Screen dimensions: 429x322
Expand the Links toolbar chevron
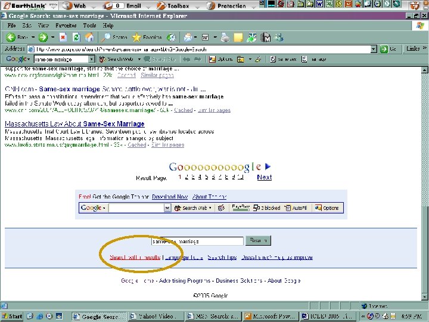424,48
